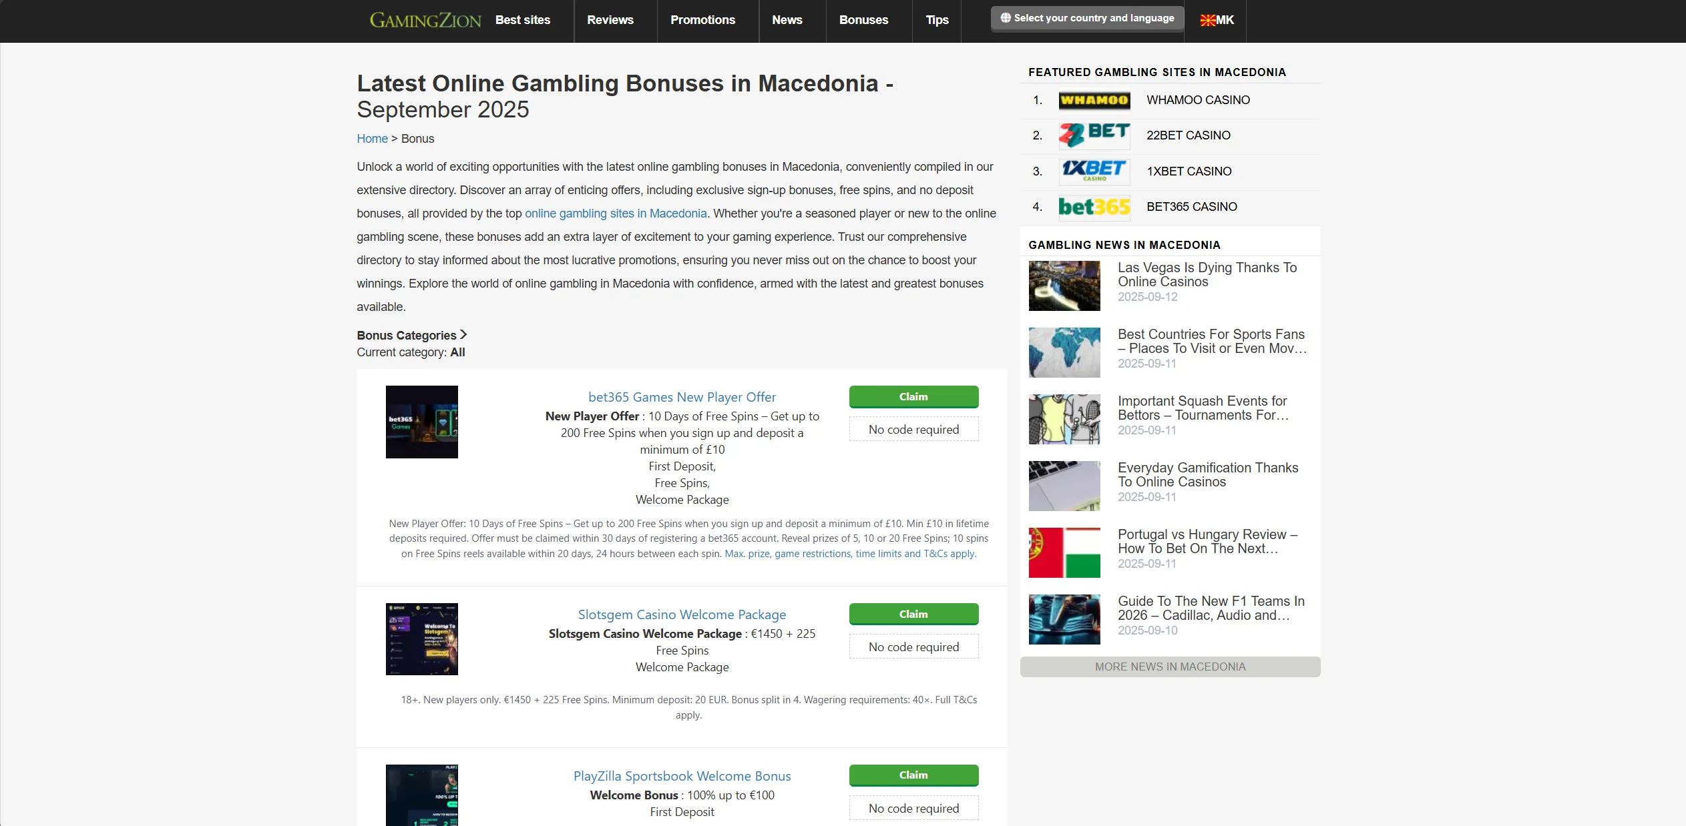Viewport: 1686px width, 826px height.
Task: Open Guide To The New F1 Teams article
Action: (1211, 608)
